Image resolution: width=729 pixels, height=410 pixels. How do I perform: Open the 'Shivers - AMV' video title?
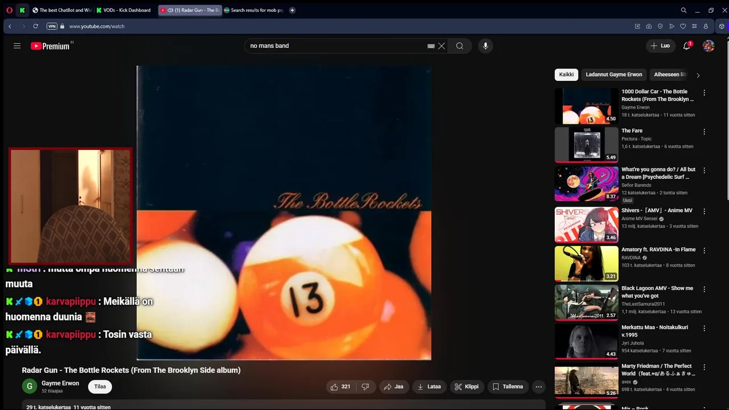pyautogui.click(x=657, y=211)
